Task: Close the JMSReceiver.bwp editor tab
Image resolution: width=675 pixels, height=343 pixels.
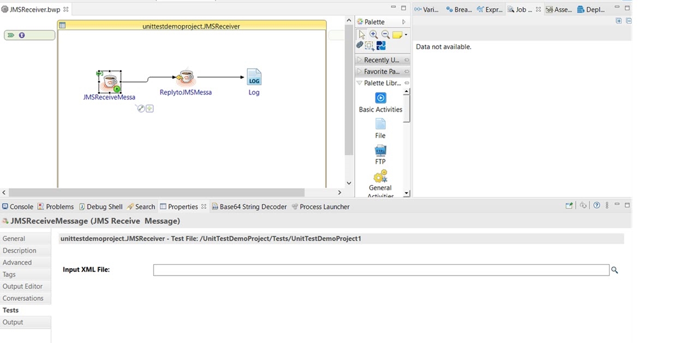Action: click(66, 9)
